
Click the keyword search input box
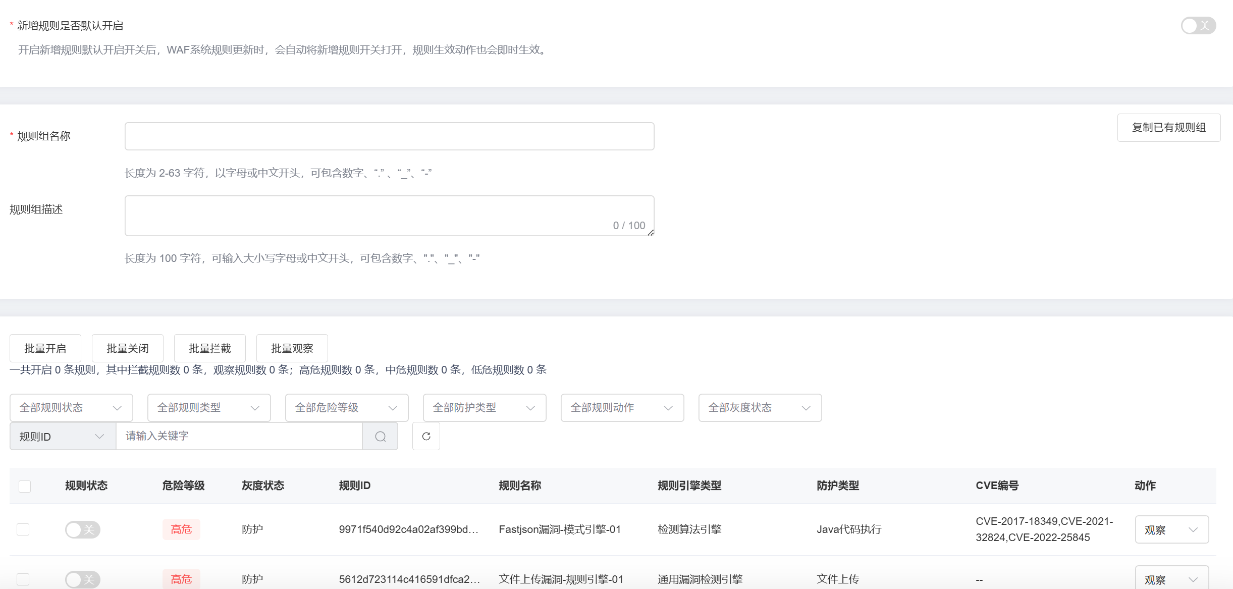click(239, 437)
